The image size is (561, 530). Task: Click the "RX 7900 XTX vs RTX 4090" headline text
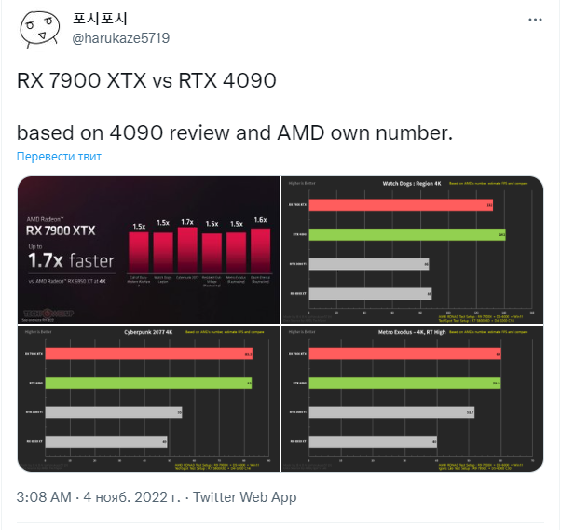[x=147, y=80]
